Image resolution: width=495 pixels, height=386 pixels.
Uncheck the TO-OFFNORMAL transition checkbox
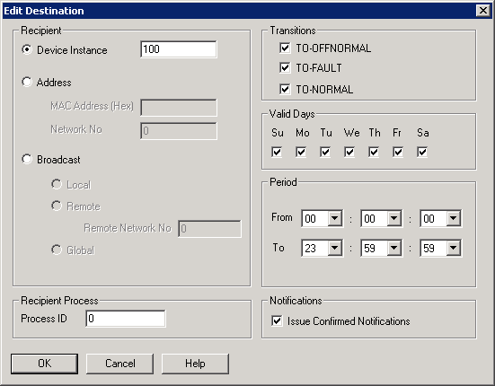(285, 48)
